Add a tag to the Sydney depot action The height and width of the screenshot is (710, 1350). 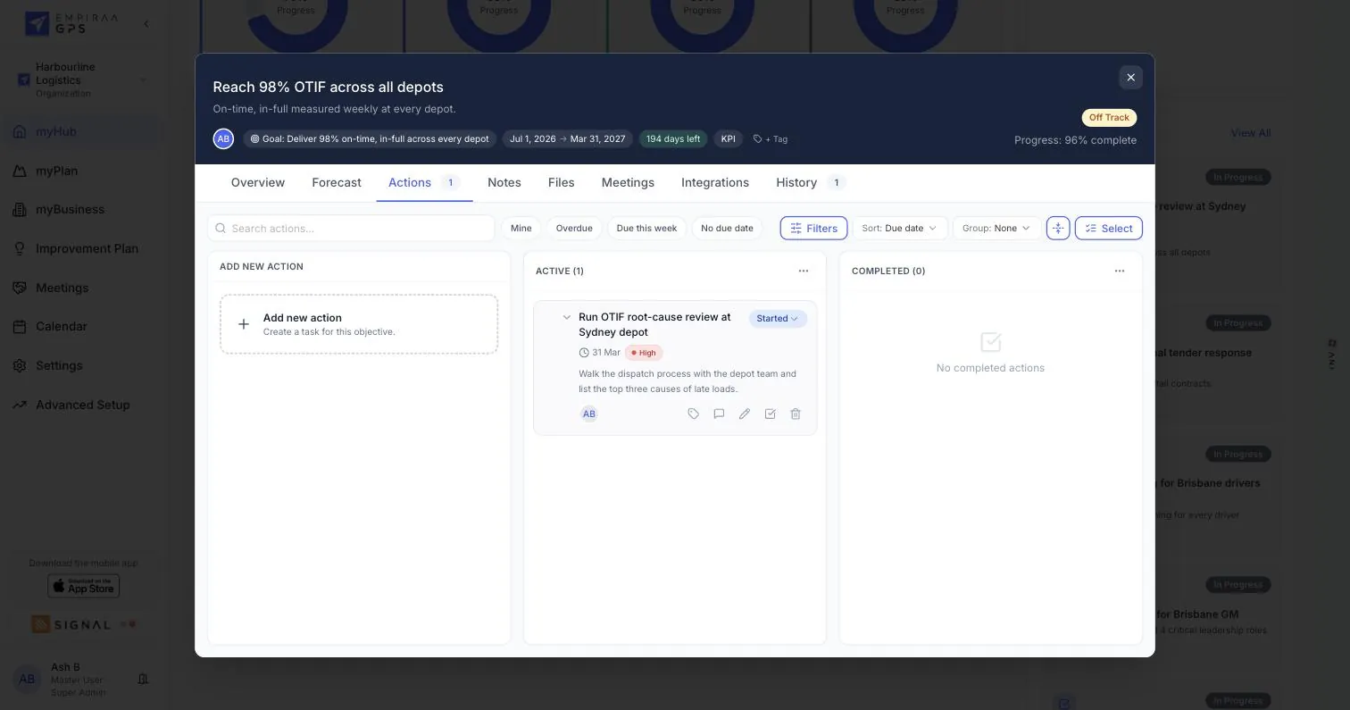[x=693, y=413]
